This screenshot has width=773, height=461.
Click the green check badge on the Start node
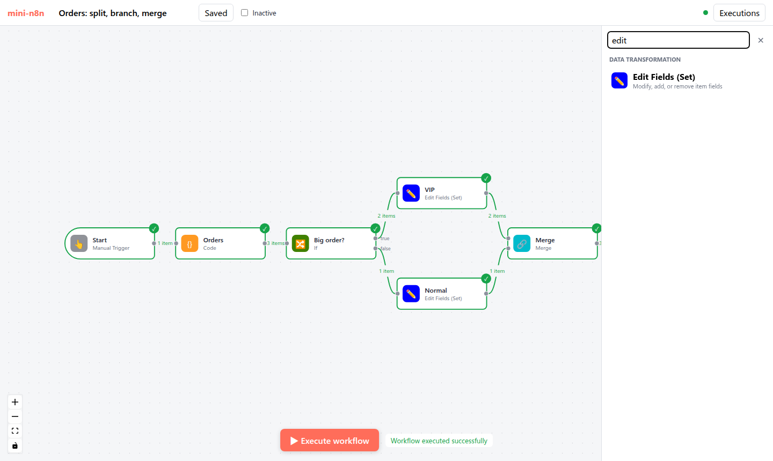[154, 228]
